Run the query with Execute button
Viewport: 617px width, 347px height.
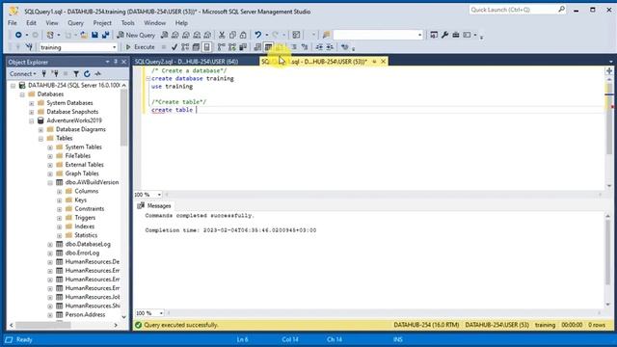point(140,47)
